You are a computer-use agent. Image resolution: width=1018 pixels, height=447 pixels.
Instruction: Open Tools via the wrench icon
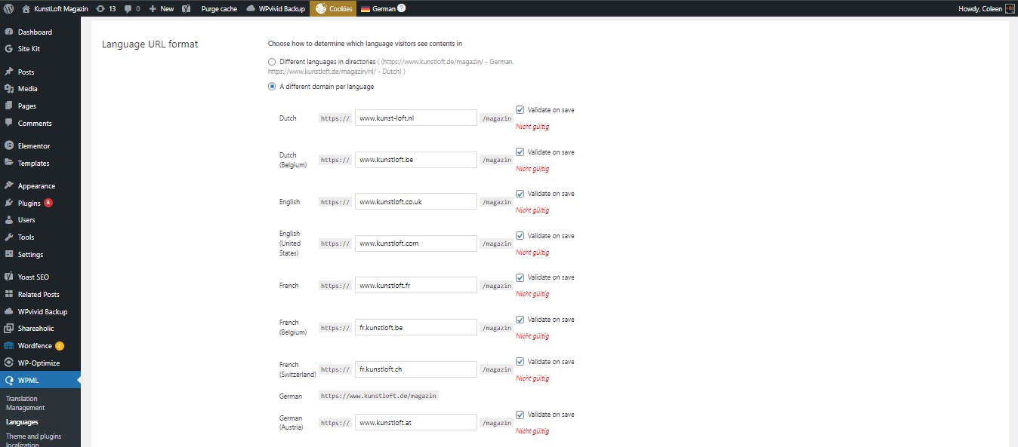point(9,237)
